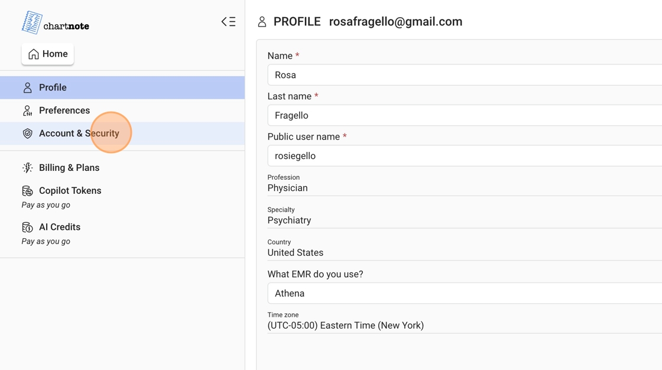Open the Preferences menu item

point(64,111)
